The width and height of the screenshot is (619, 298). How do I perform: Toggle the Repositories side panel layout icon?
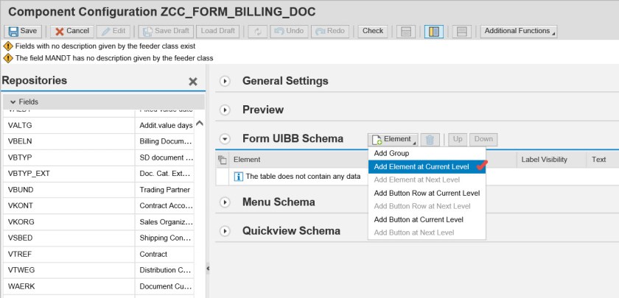click(x=433, y=31)
